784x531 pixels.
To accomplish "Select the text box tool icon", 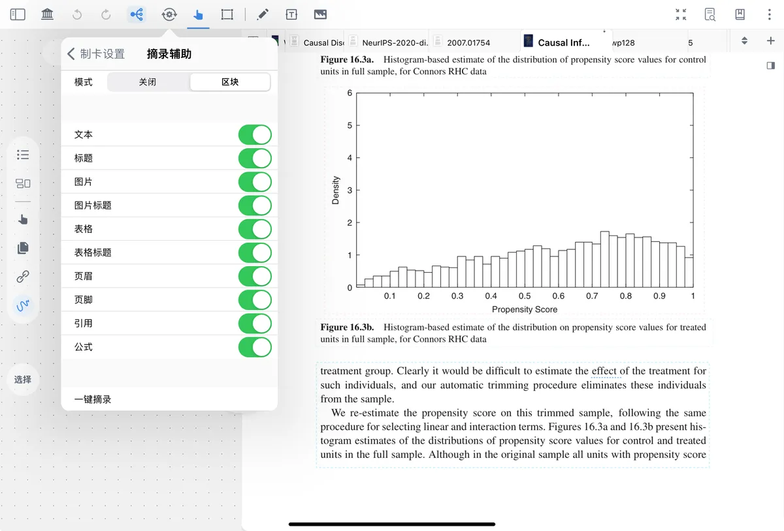I will pos(291,14).
